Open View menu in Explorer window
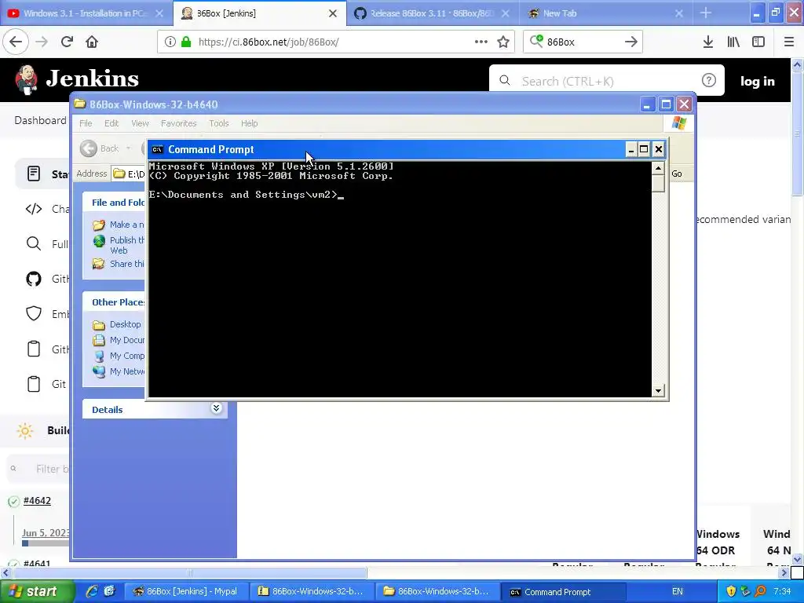 (x=140, y=123)
